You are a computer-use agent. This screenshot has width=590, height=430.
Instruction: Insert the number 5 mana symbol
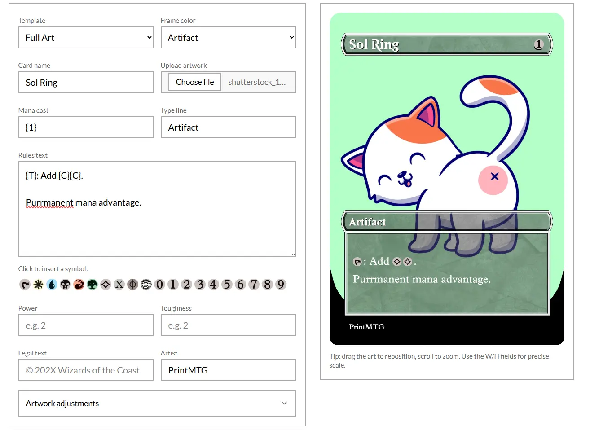227,285
